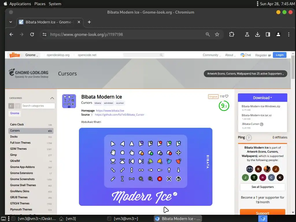Focus the Search categories input field
Image resolution: width=296 pixels, height=222 pixels.
38,106
